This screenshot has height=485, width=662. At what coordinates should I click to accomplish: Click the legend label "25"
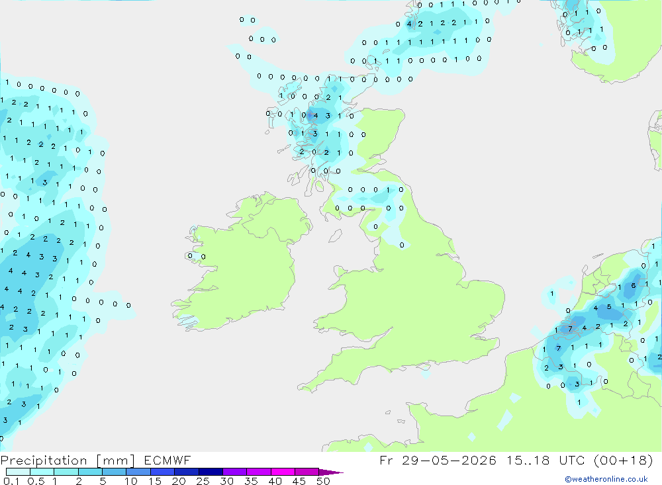pos(203,481)
